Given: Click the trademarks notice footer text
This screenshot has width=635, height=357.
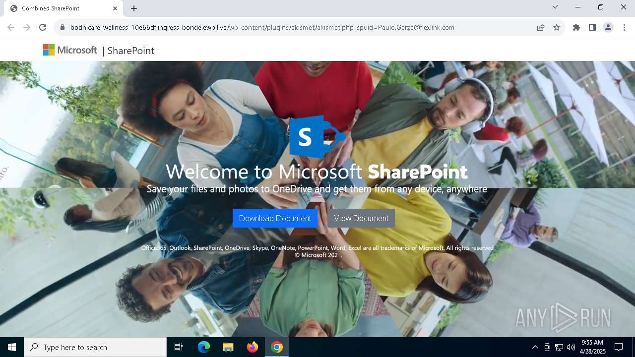Looking at the screenshot, I should (x=317, y=251).
